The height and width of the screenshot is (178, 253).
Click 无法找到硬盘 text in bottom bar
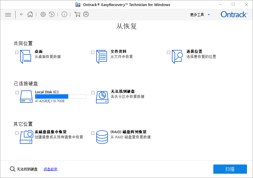(x=27, y=169)
